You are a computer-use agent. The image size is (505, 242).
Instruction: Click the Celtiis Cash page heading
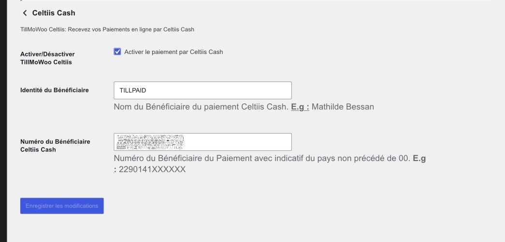pyautogui.click(x=54, y=13)
